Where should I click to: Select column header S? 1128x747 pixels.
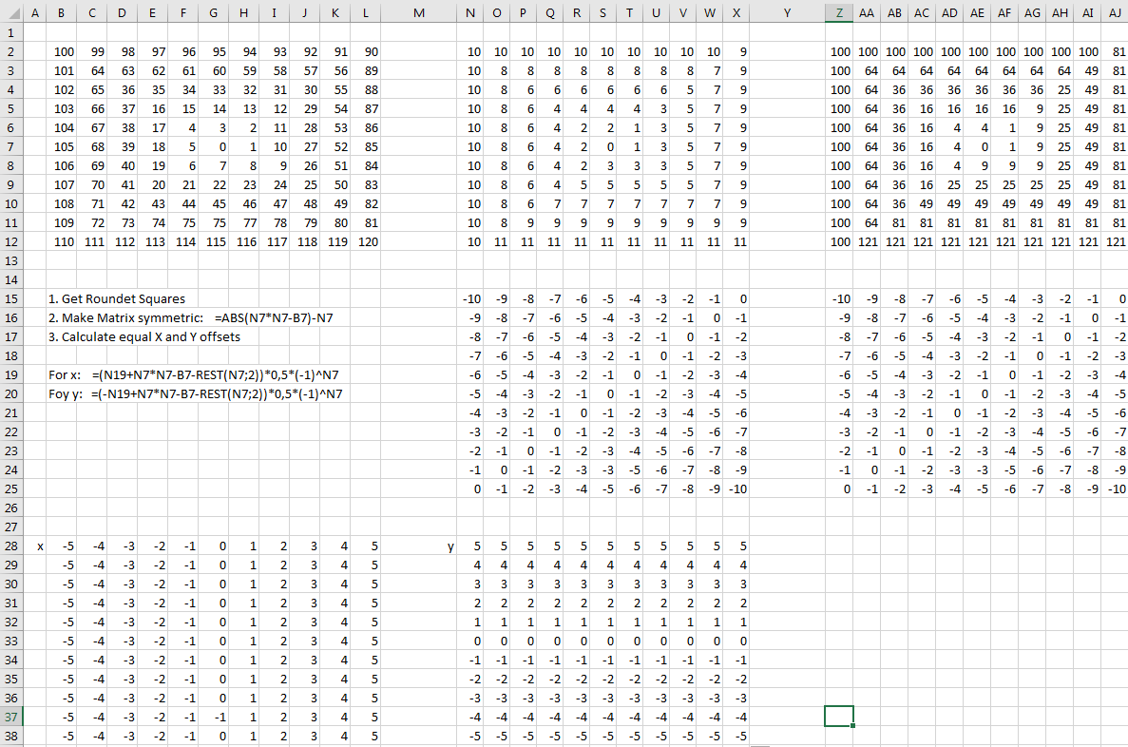tap(602, 13)
